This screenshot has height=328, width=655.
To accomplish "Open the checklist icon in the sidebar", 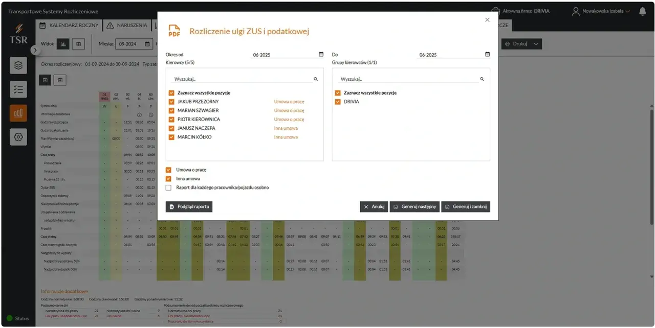I will tap(18, 89).
